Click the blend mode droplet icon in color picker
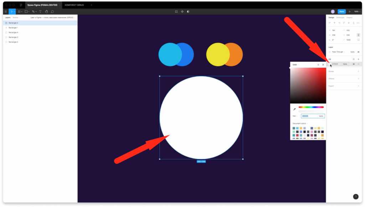This screenshot has height=207, width=365. tap(318, 65)
